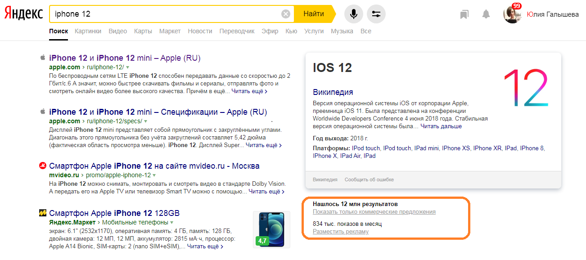The height and width of the screenshot is (260, 586).
Task: Click the Яндекс.Маркет favicon
Action: tap(43, 213)
